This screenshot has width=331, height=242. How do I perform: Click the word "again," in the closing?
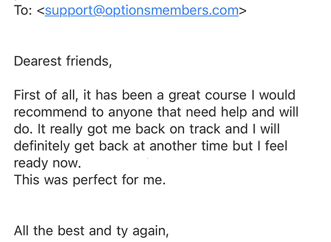pyautogui.click(x=150, y=231)
